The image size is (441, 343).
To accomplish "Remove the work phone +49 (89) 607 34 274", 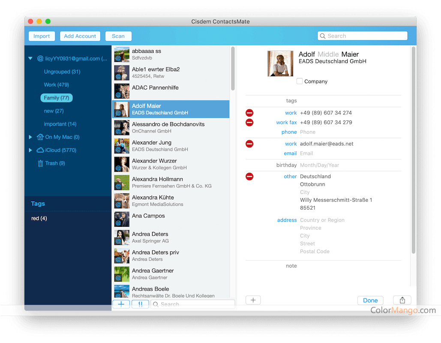I will point(249,113).
